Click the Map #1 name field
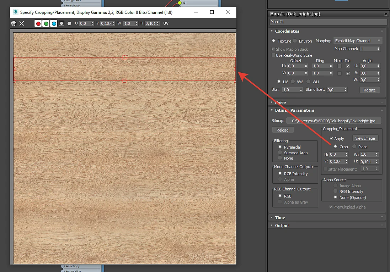 (328, 22)
